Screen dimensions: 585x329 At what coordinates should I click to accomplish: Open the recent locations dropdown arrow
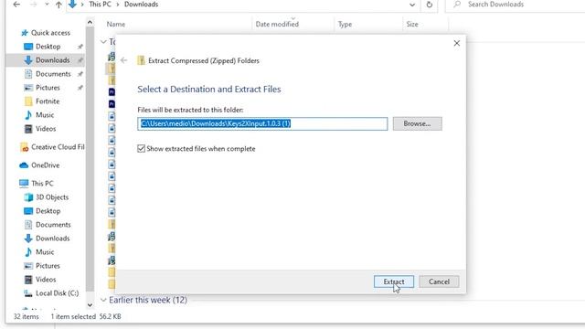pos(47,5)
